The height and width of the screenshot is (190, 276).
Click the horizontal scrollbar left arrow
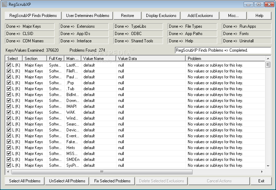[x=8, y=172]
